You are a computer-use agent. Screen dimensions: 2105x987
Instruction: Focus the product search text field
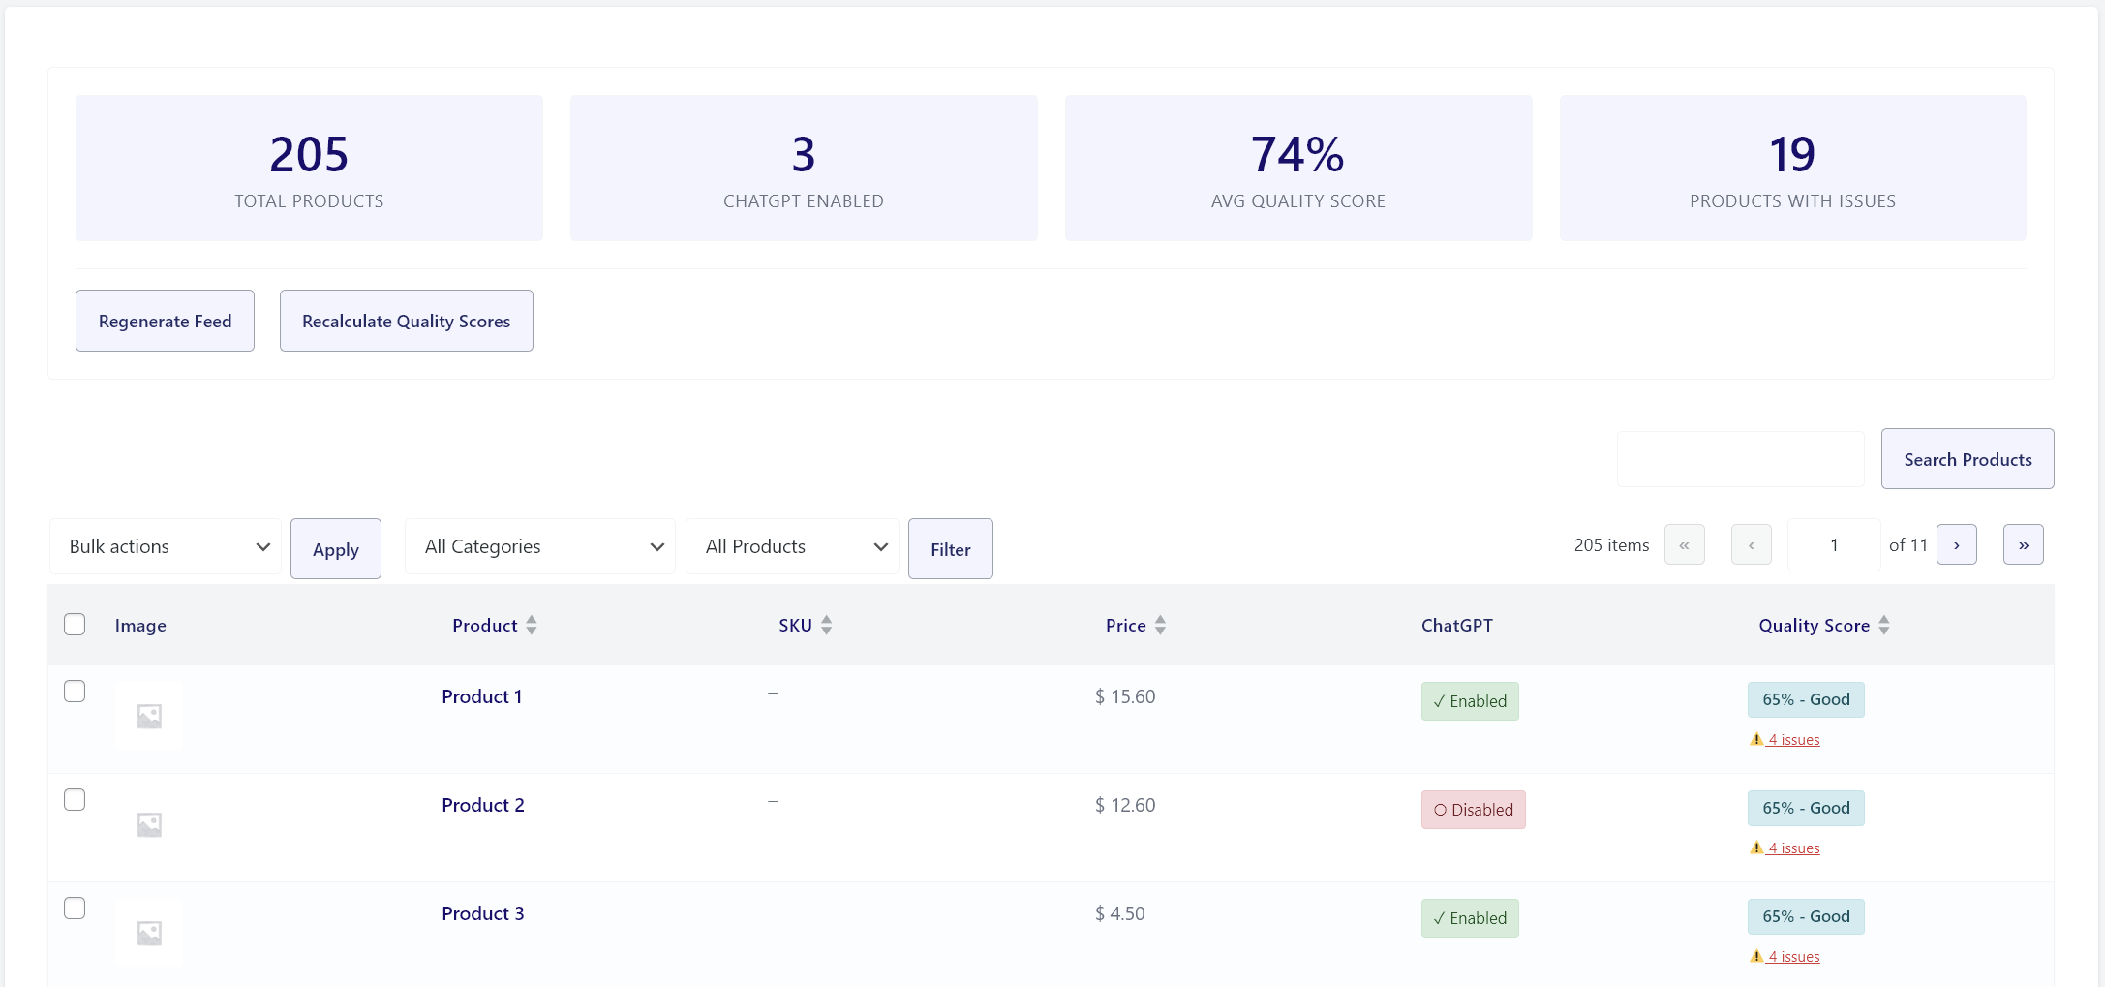(1740, 460)
